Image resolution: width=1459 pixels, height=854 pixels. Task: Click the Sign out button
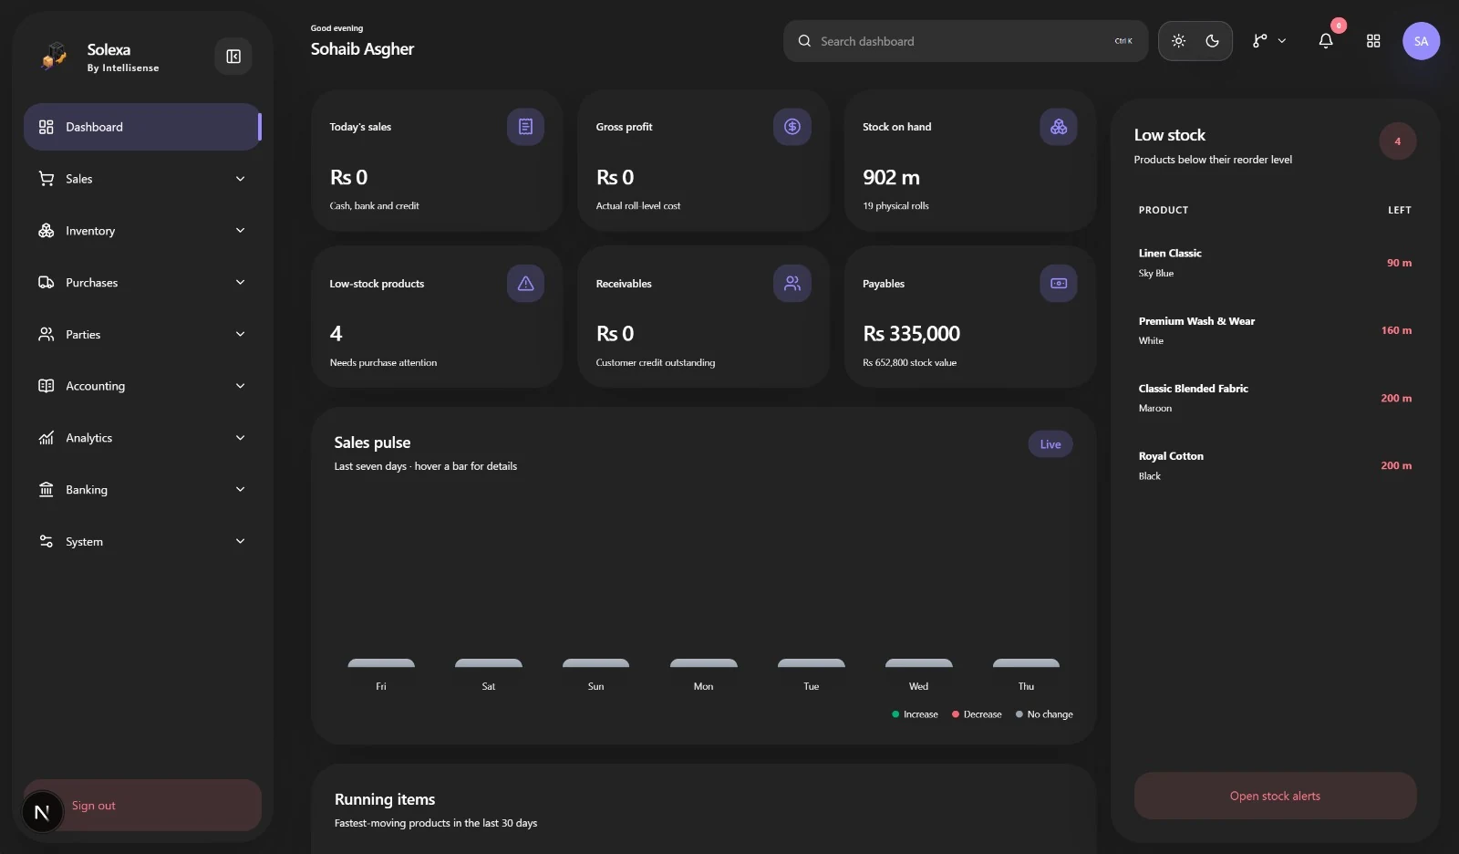point(142,806)
